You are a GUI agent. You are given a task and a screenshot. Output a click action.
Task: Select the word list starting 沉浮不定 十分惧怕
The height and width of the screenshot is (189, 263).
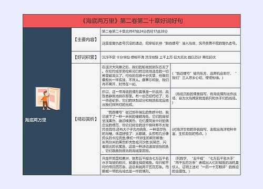coord(159,57)
